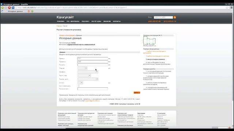The height and width of the screenshot is (131, 234).
Task: Toggle the checkbox in the data form
Action: click(x=79, y=86)
